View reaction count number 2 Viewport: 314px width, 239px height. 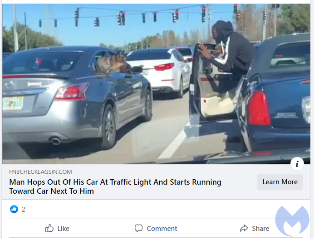click(x=24, y=210)
